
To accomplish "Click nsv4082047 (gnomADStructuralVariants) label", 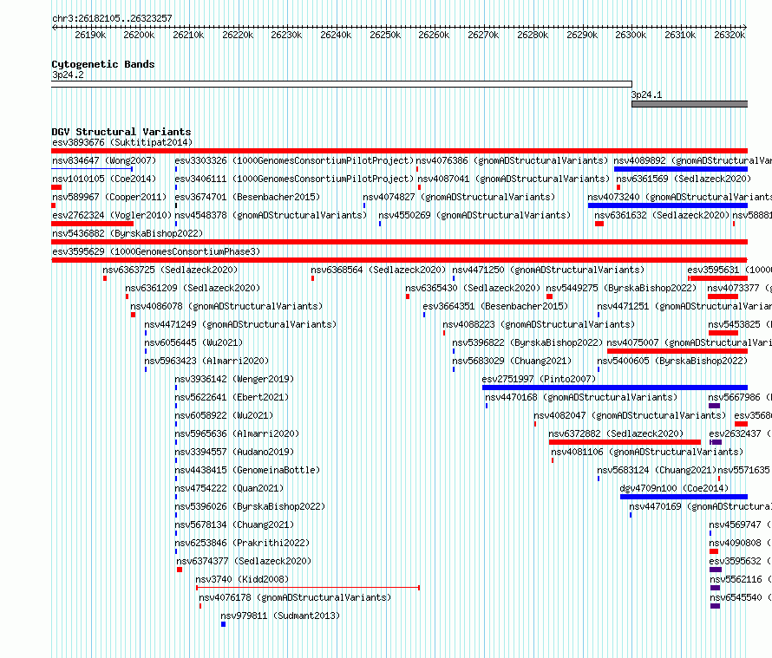I will pos(630,416).
